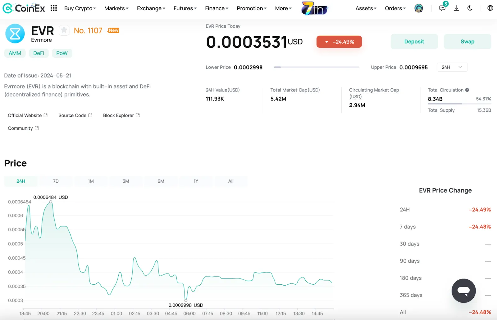Open the Official Website link
Image resolution: width=497 pixels, height=320 pixels.
click(x=28, y=115)
